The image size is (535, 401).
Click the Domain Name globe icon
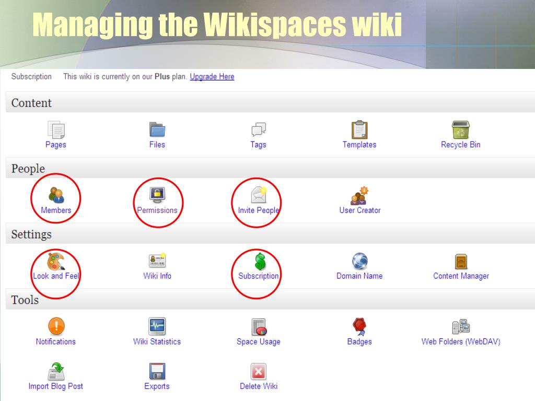pyautogui.click(x=359, y=261)
